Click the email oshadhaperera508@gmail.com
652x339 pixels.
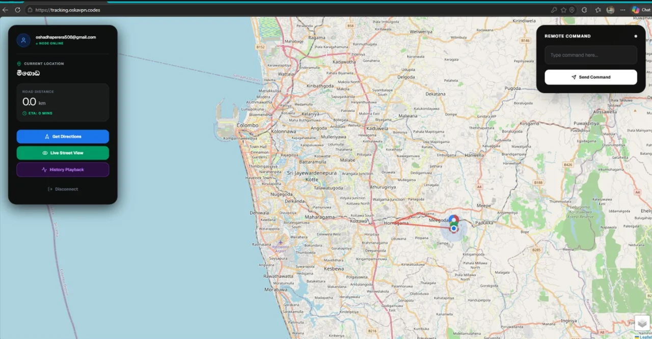(66, 37)
